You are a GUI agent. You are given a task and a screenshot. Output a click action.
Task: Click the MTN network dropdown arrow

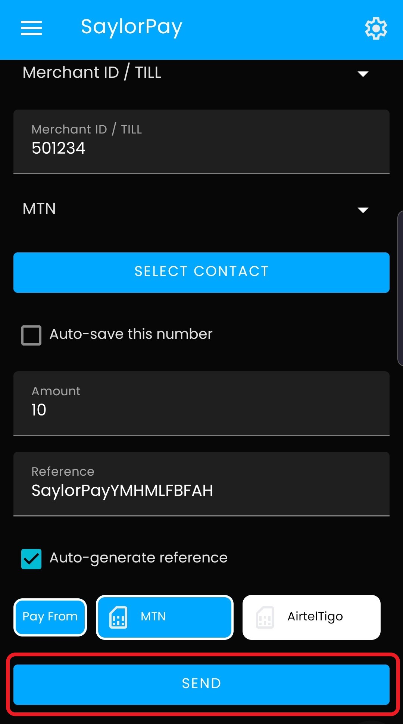click(363, 210)
